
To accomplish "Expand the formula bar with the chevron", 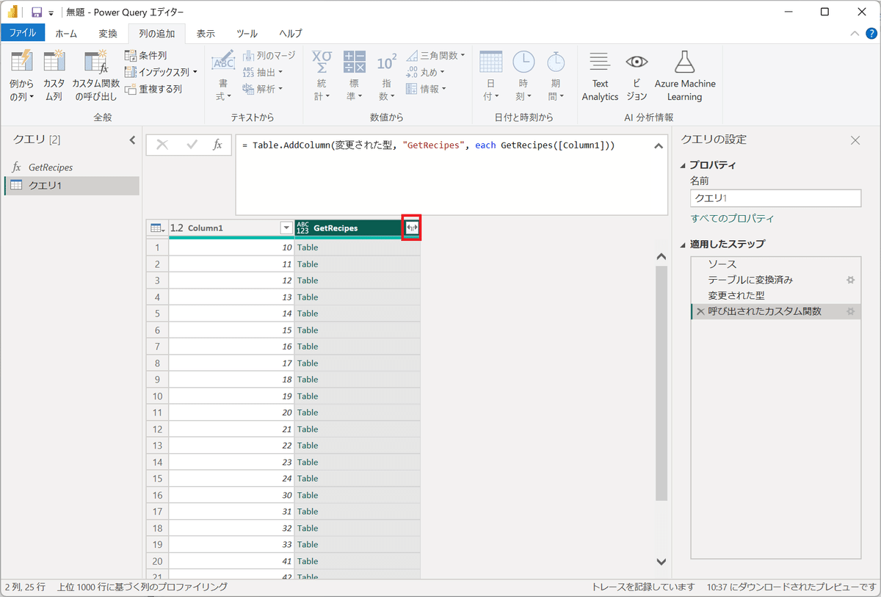I will [657, 146].
